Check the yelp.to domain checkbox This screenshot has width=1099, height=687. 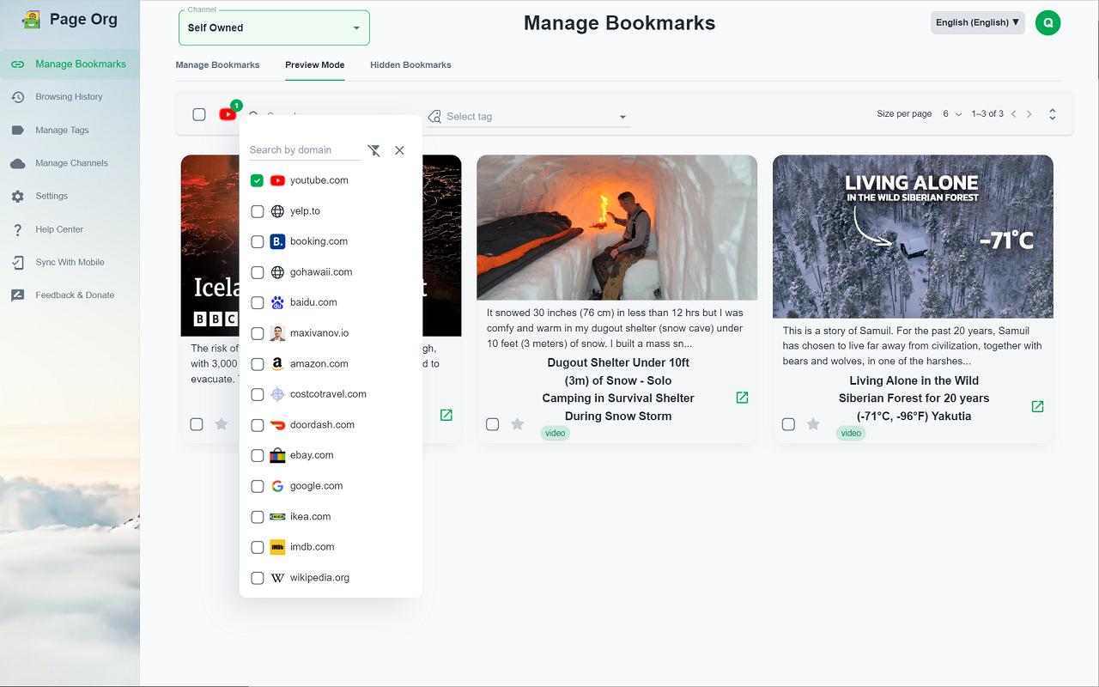point(257,211)
